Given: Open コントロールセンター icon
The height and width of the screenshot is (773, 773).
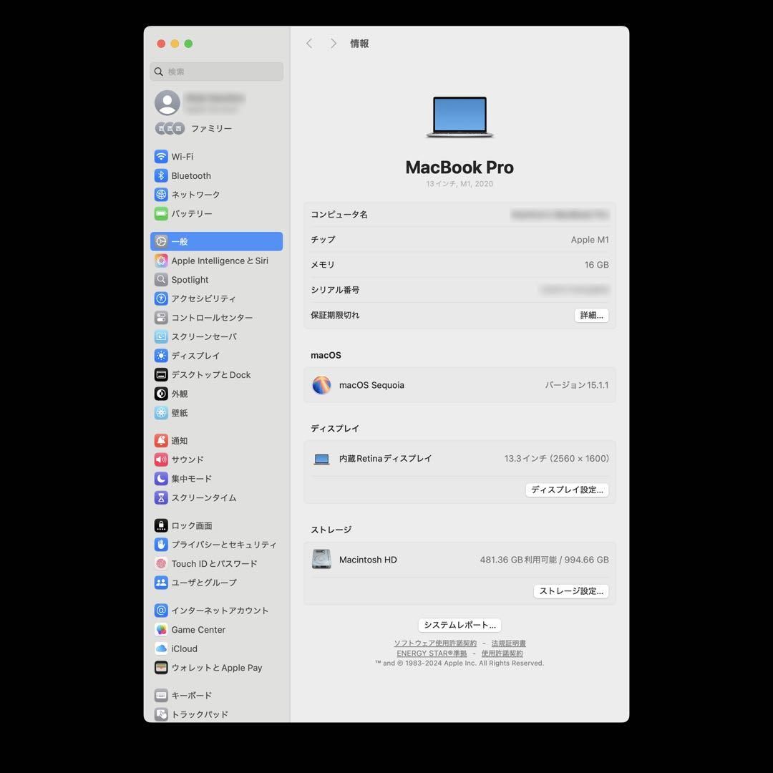Looking at the screenshot, I should pyautogui.click(x=161, y=318).
